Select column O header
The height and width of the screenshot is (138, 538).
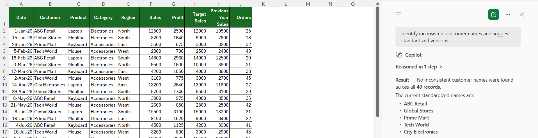tap(353, 4)
